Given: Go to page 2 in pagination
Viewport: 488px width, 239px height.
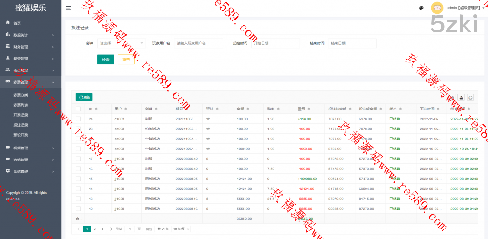Looking at the screenshot, I should (95, 229).
